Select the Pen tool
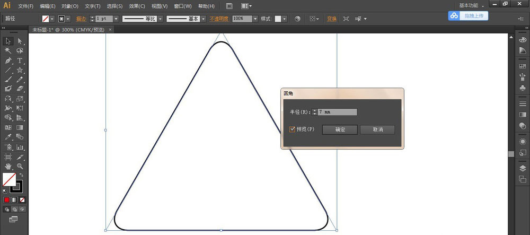530x235 pixels. click(x=8, y=60)
